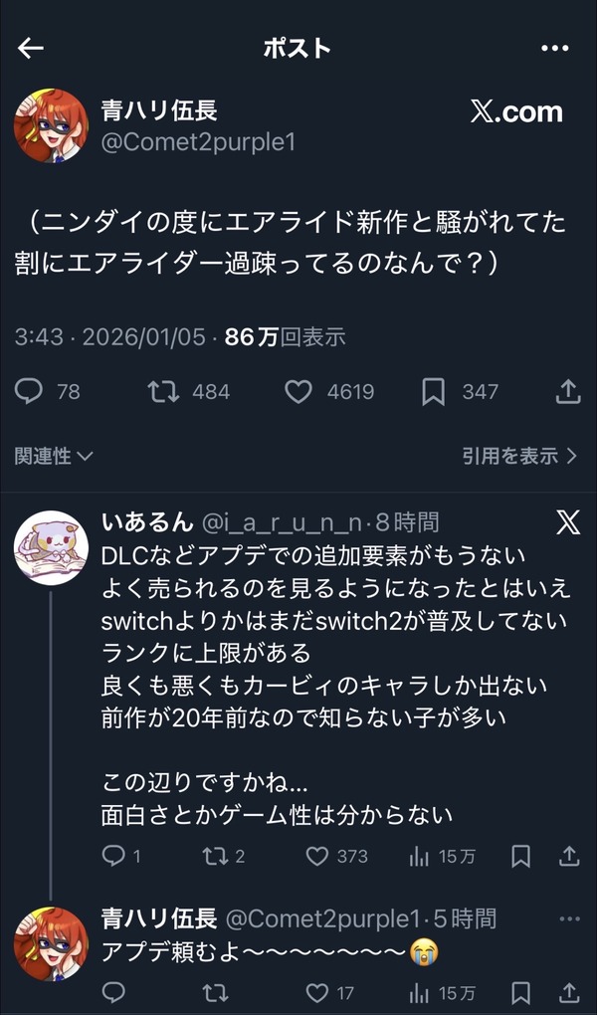This screenshot has height=1015, width=597.
Task: Bookmark the main post showing 347 bookmarks
Action: coord(433,392)
